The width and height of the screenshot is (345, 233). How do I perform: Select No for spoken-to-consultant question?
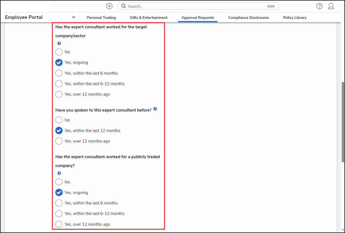click(59, 120)
